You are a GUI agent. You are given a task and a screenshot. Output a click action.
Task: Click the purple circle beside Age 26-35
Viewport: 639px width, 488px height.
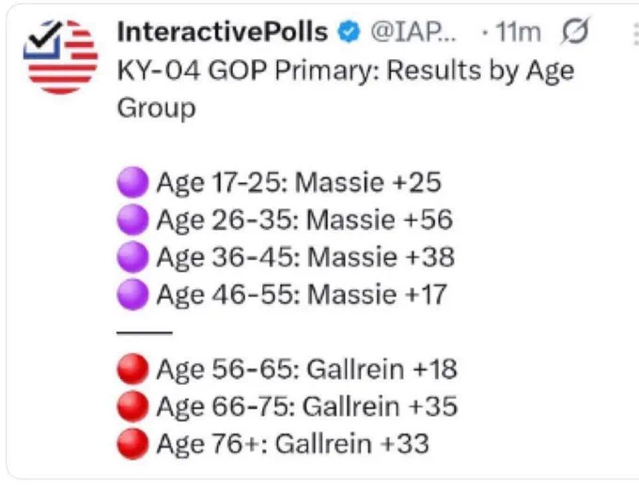coord(132,220)
